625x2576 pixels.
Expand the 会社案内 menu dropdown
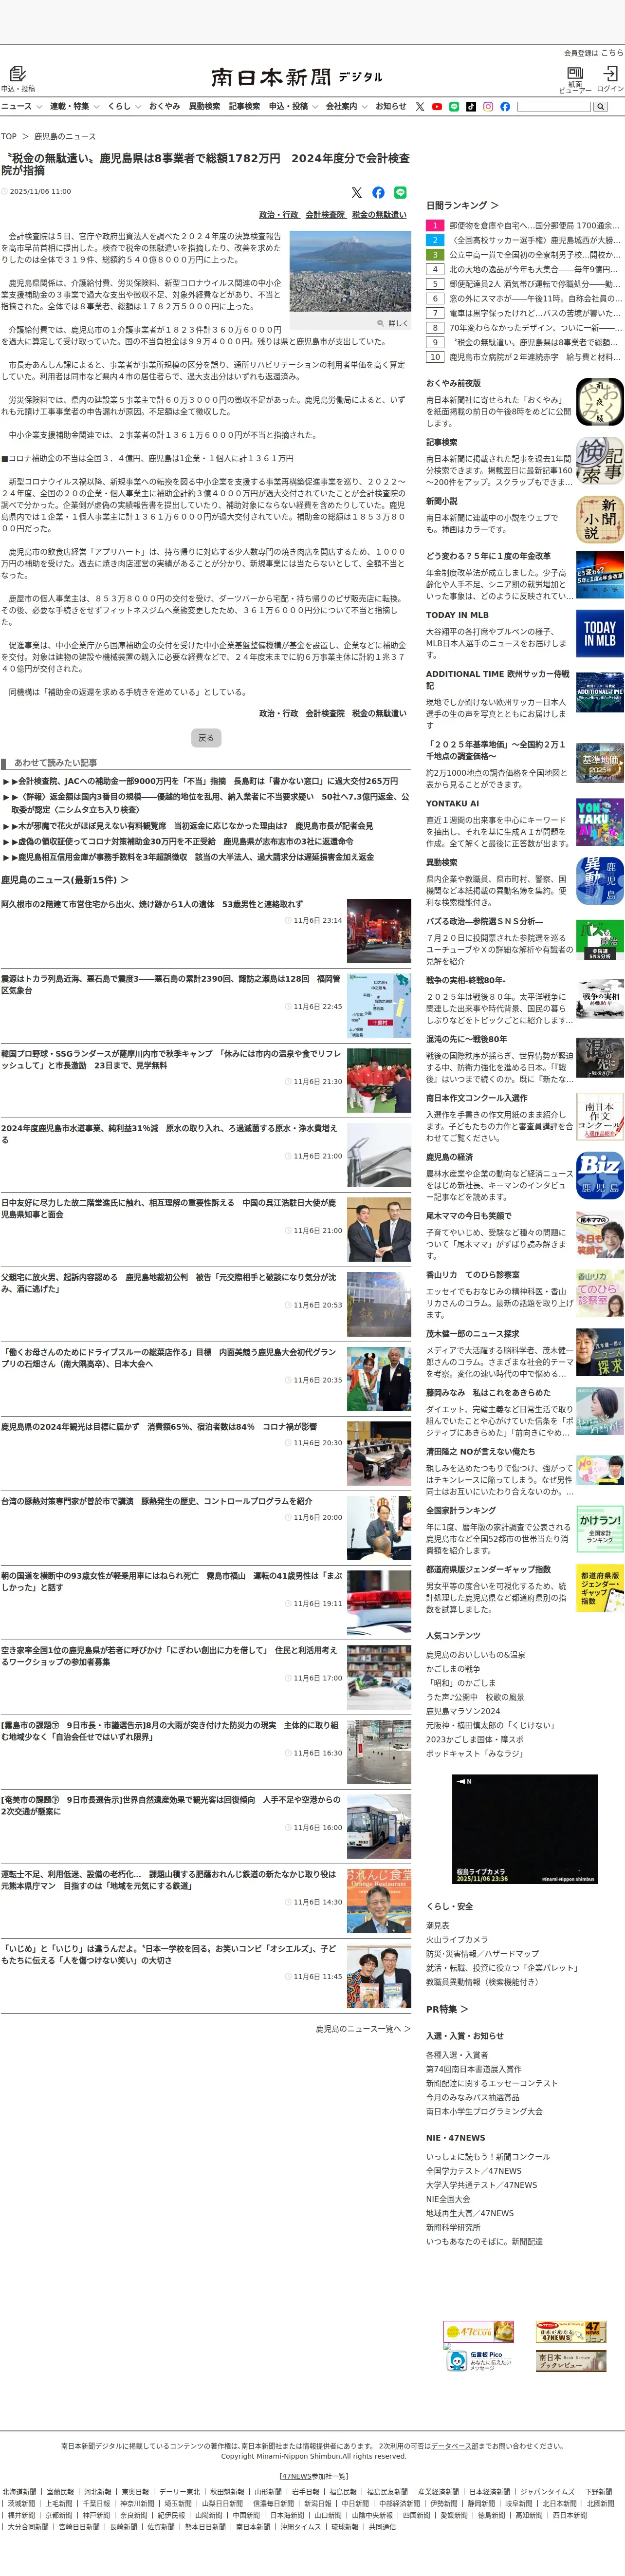pos(346,106)
